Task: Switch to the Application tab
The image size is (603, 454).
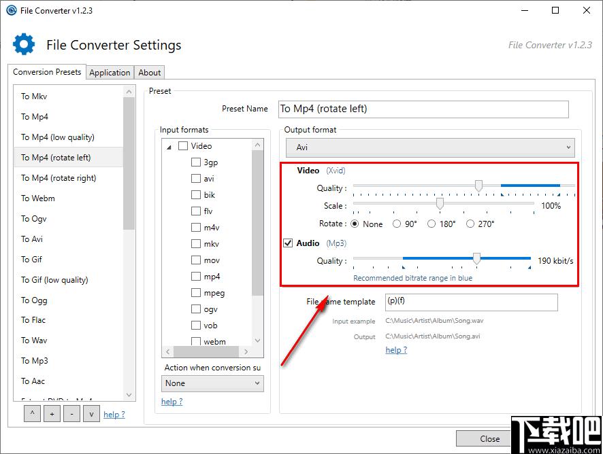Action: pos(110,73)
